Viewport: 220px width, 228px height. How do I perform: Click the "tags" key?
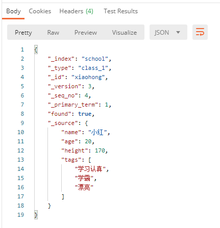click(x=71, y=160)
